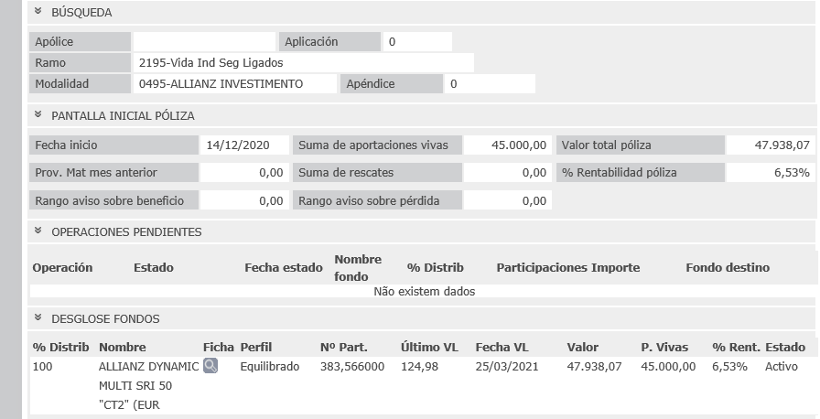This screenshot has width=820, height=419.
Task: Collapse the DESGLOSE FONDOS section
Action: 38,318
